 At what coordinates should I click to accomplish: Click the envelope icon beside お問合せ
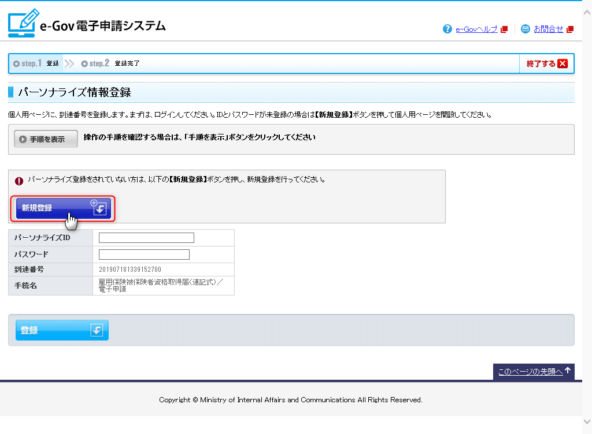pos(525,29)
